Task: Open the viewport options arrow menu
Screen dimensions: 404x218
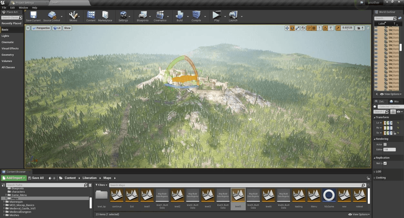Action: point(28,28)
